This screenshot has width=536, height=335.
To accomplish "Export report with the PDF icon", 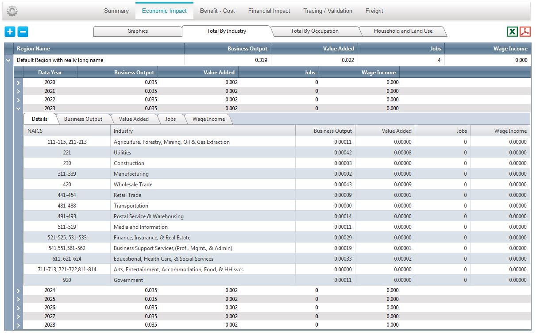I will [x=525, y=31].
